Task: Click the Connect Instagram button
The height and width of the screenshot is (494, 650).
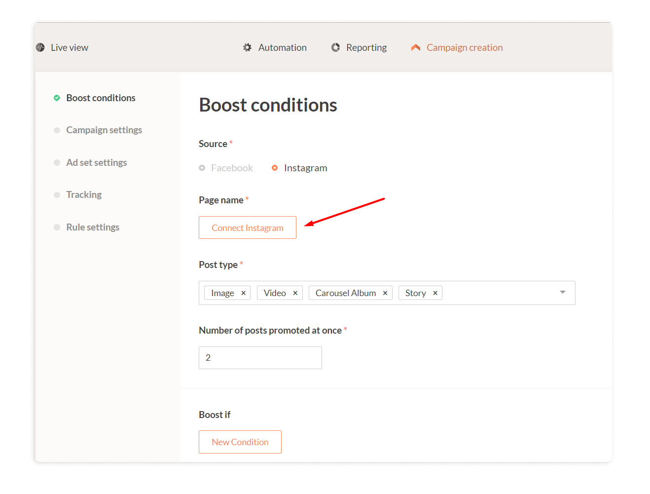Action: (x=248, y=228)
